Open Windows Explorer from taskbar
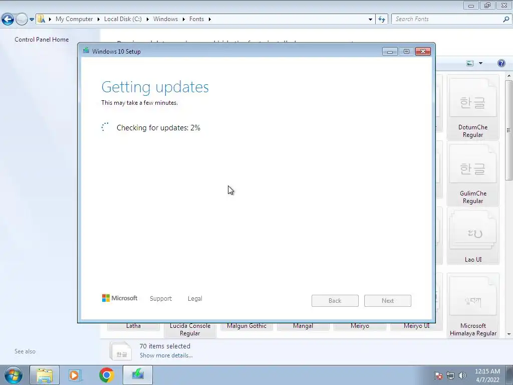This screenshot has height=385, width=513. pos(45,375)
